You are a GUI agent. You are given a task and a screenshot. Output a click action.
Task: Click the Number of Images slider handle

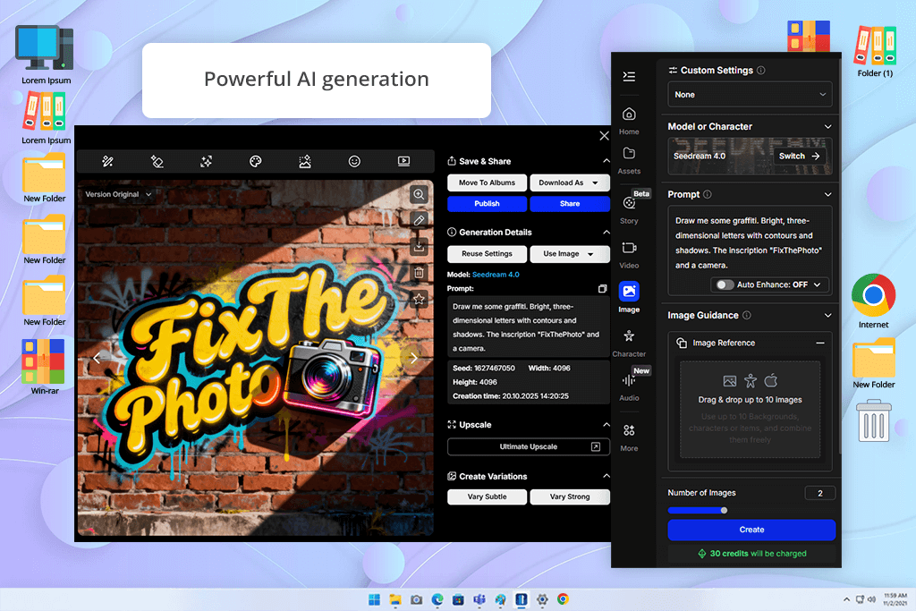pos(724,511)
